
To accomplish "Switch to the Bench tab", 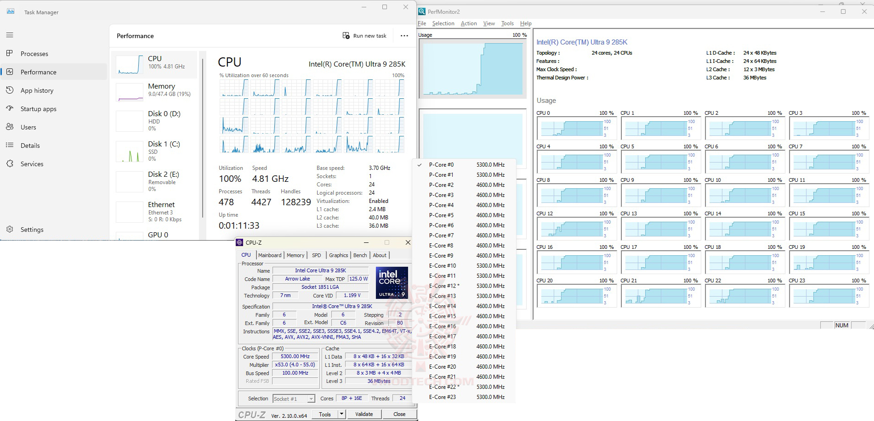I will [360, 255].
